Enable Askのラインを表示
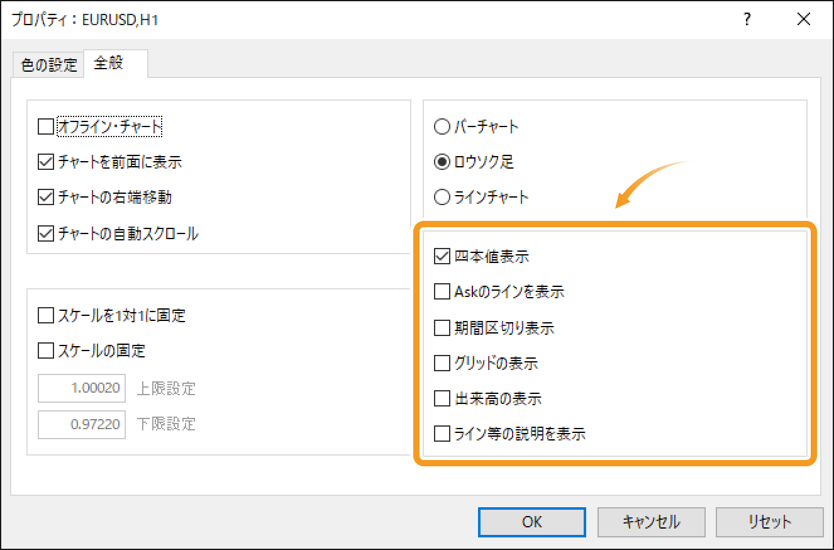The height and width of the screenshot is (550, 834). 442,291
